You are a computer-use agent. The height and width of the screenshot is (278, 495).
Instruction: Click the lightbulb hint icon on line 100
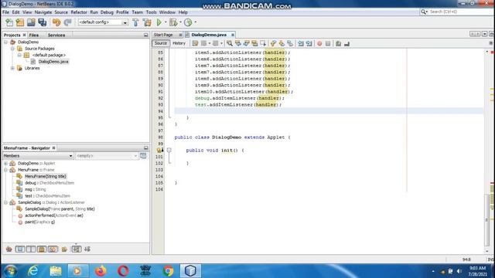pos(160,151)
